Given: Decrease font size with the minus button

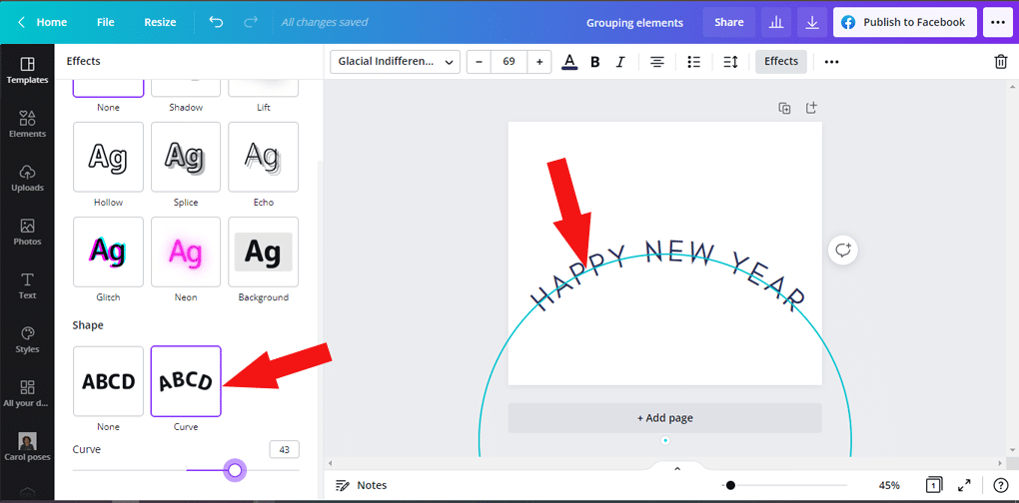Looking at the screenshot, I should tap(479, 62).
